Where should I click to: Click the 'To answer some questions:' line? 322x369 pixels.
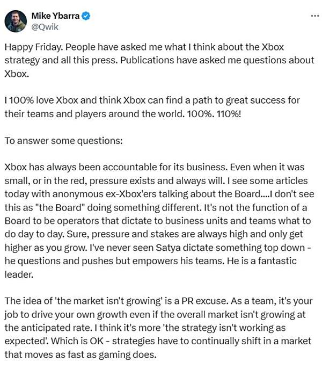(63, 141)
